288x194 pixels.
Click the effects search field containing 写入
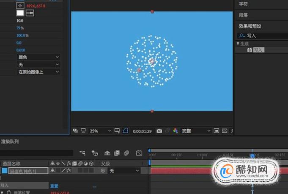pyautogui.click(x=262, y=36)
